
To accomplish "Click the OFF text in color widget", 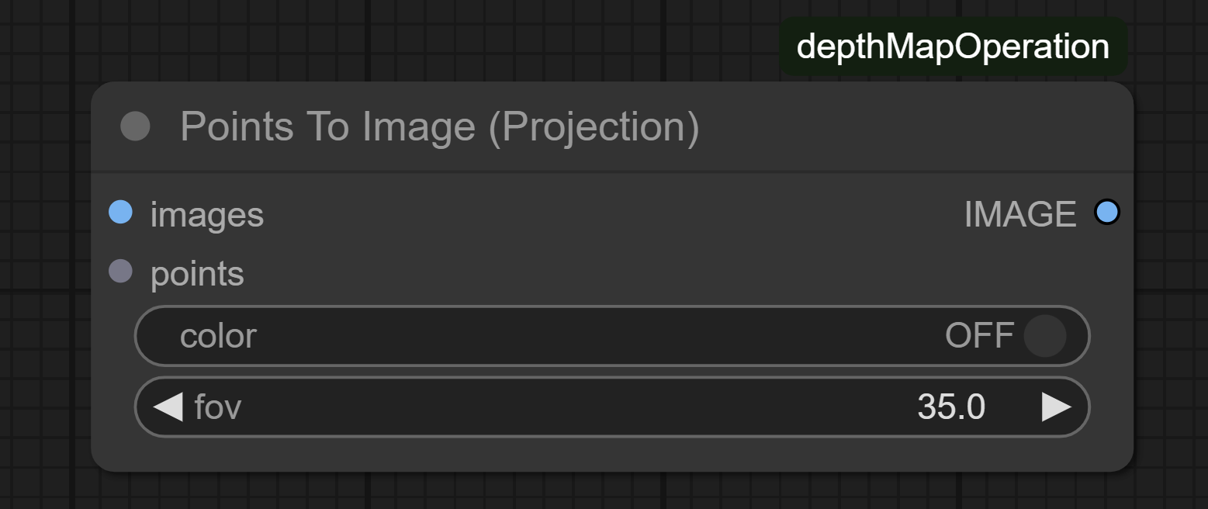I will [x=979, y=336].
